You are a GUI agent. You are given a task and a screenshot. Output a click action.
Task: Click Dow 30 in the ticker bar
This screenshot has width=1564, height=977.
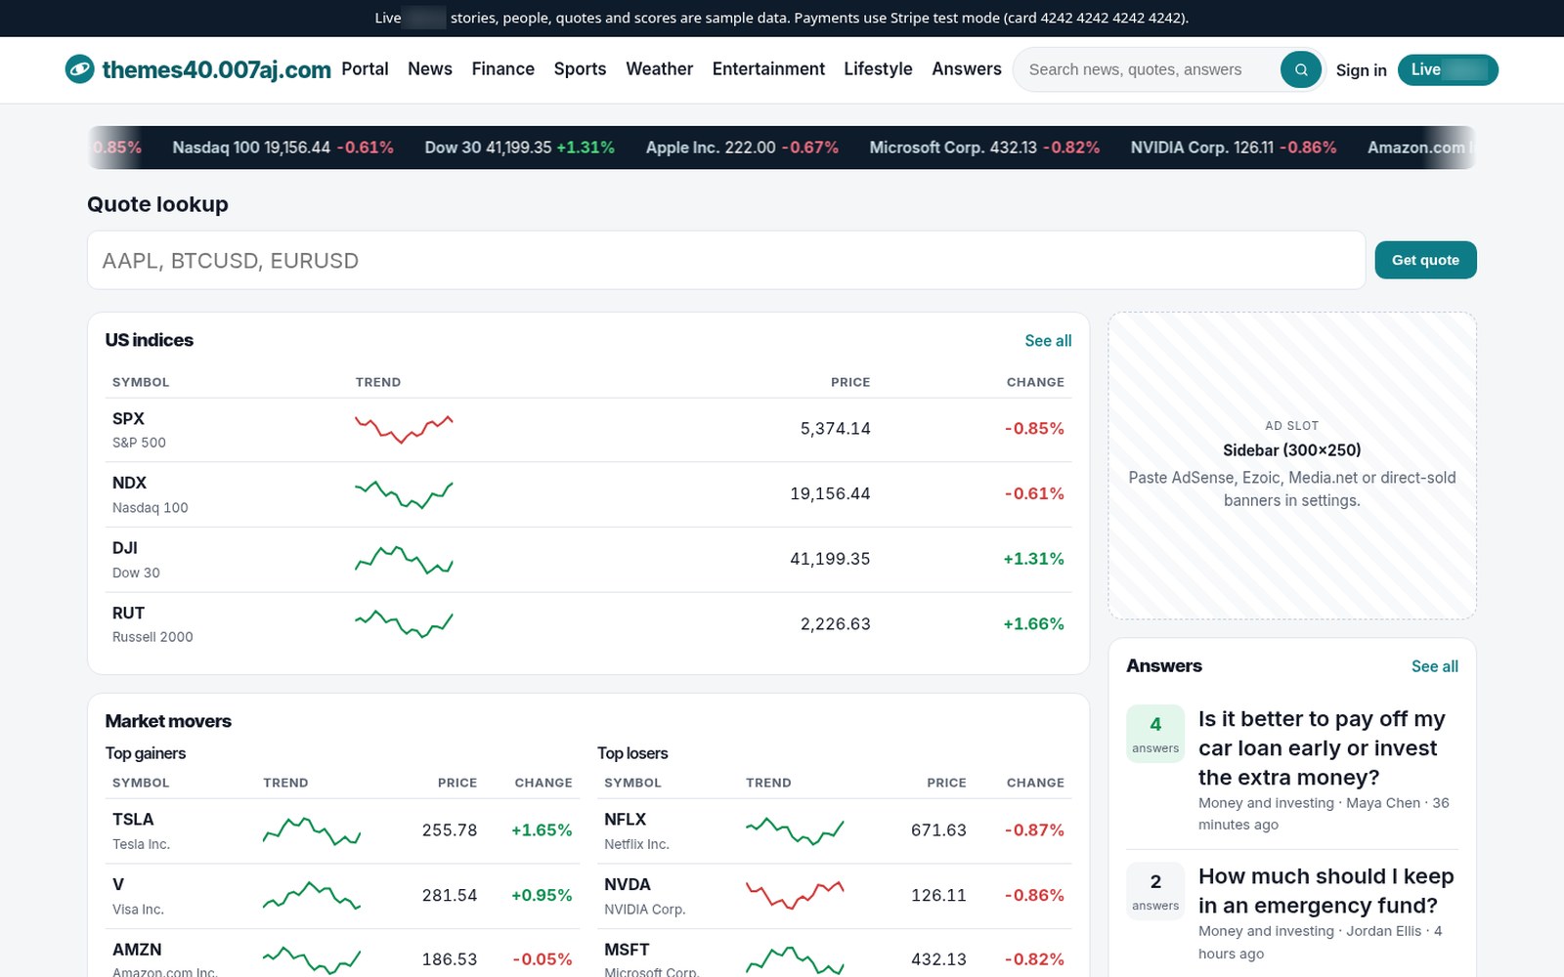[x=519, y=148]
